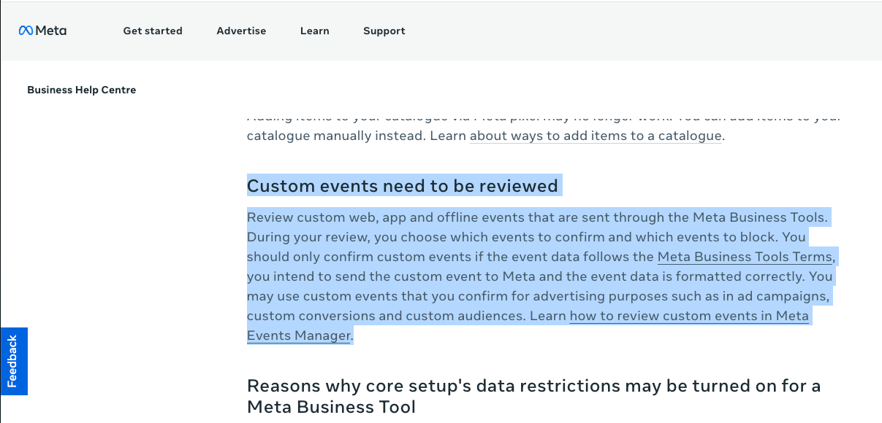Open the Meta Business Tools Terms link

[745, 257]
